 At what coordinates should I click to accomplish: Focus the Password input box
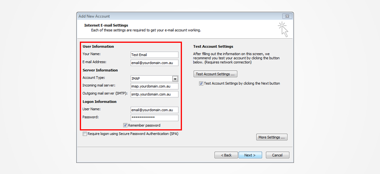154,118
